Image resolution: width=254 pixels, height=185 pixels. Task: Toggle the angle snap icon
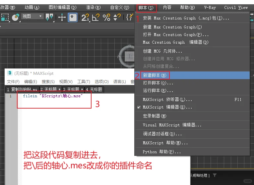click(95, 17)
